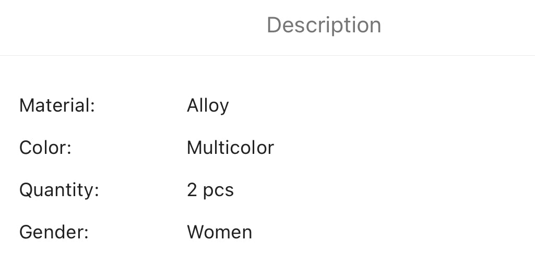Click the Material label
Image resolution: width=535 pixels, height=253 pixels.
tap(57, 105)
